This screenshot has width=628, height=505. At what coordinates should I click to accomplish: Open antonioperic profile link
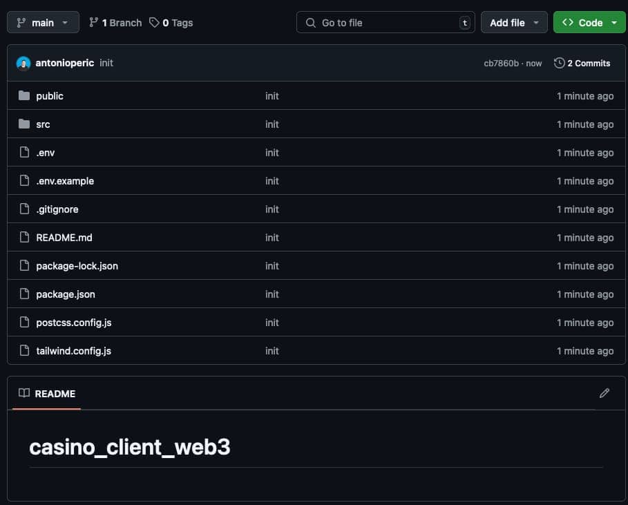64,63
